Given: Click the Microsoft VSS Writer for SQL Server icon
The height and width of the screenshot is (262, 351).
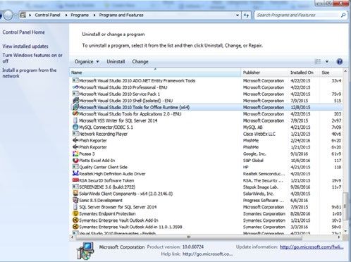Looking at the screenshot, I should [75, 120].
